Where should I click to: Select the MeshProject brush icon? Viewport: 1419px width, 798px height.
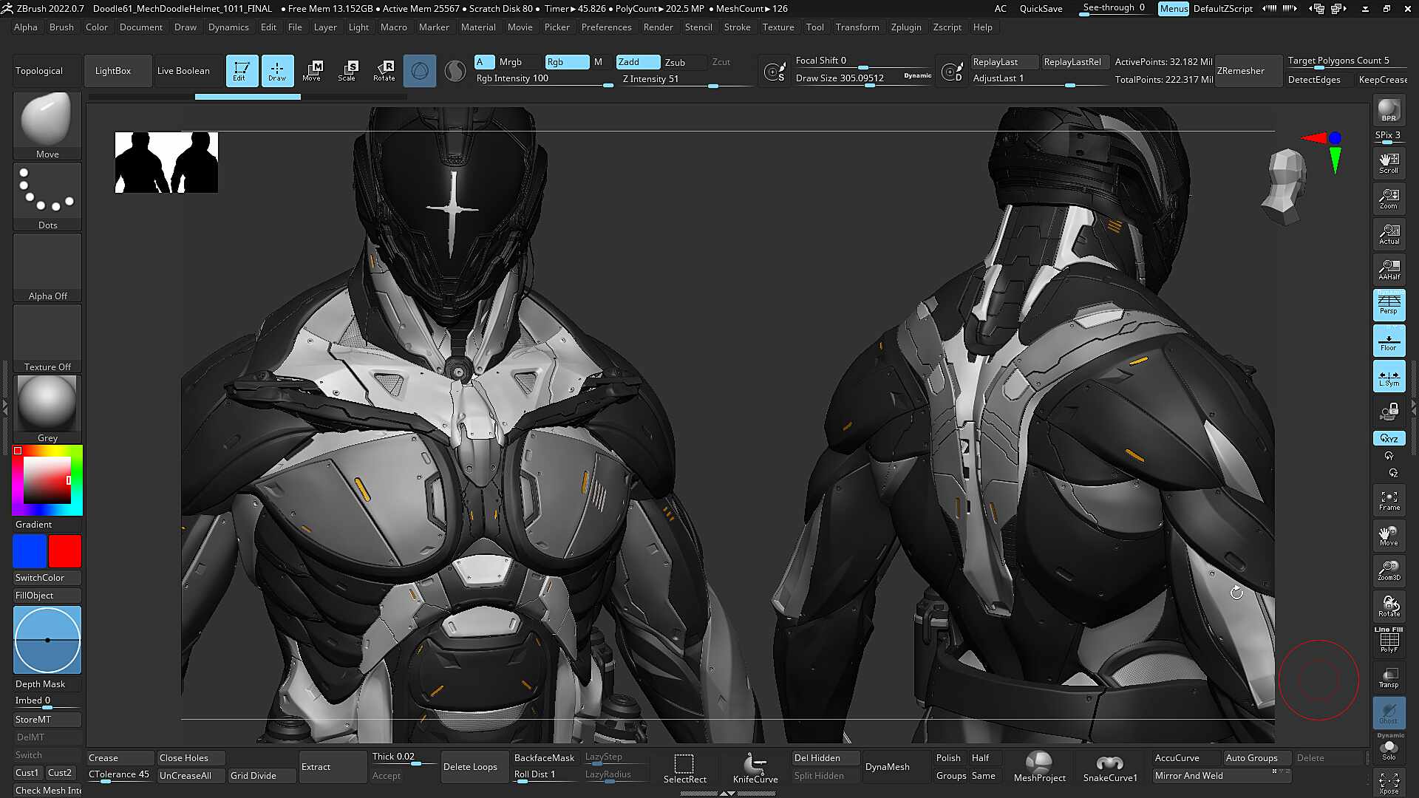tap(1039, 768)
